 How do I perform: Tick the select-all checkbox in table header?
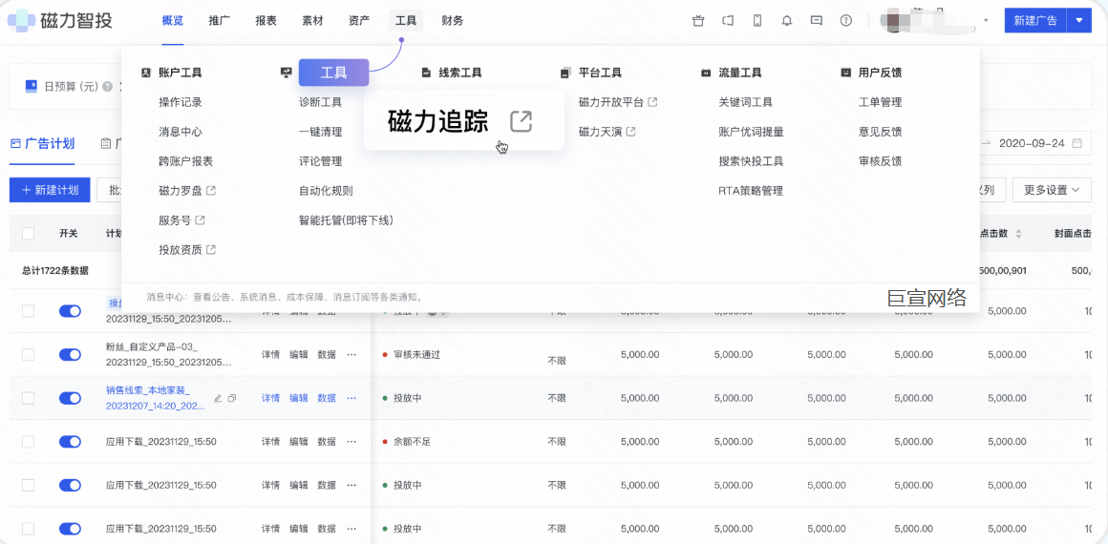29,234
